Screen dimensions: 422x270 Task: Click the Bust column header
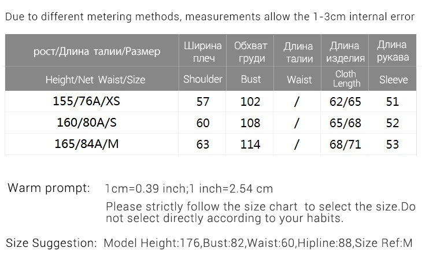tap(250, 79)
